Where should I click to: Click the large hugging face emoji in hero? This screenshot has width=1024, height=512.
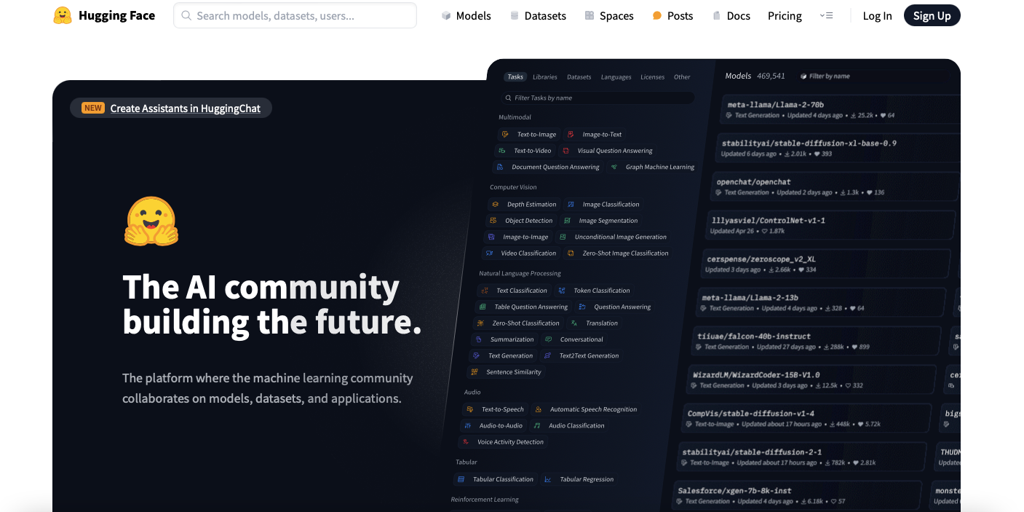click(151, 221)
